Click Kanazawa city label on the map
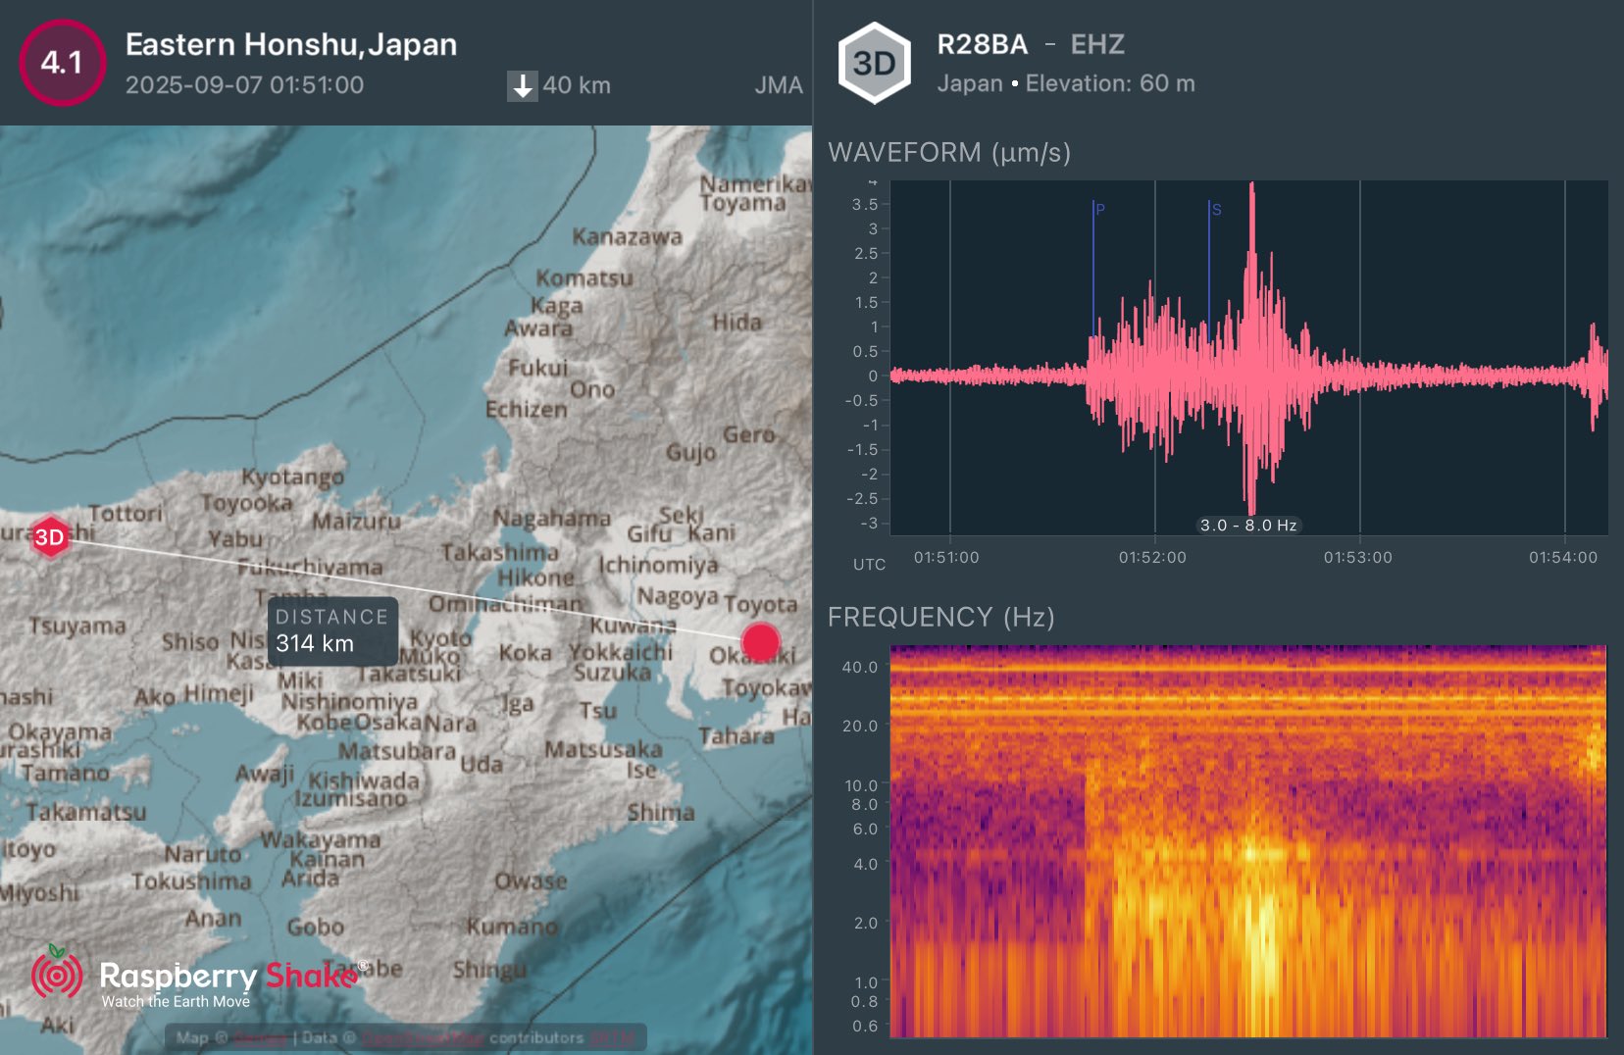1624x1055 pixels. tap(628, 236)
